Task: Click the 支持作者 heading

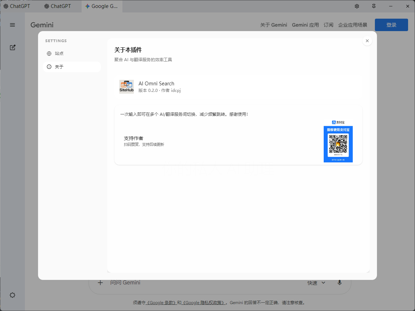Action: tap(133, 138)
